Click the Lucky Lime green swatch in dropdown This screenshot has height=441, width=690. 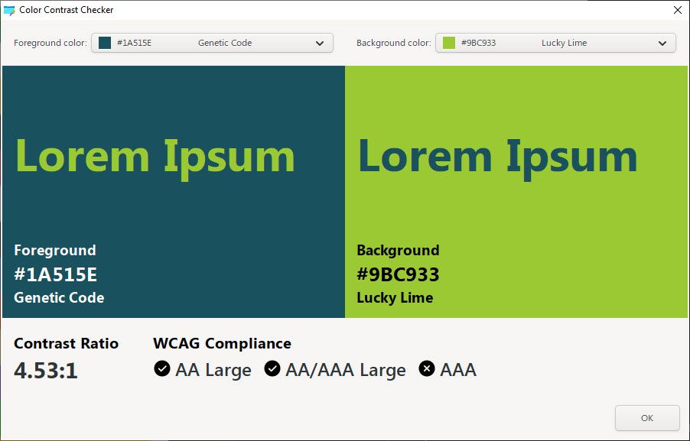(449, 43)
